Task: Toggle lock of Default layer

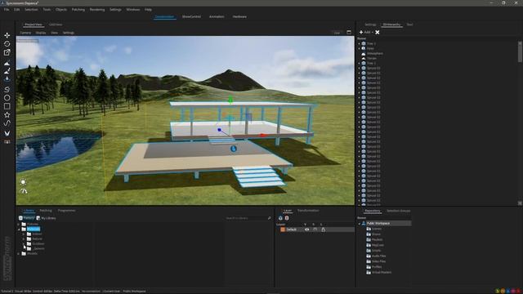Action: [324, 229]
